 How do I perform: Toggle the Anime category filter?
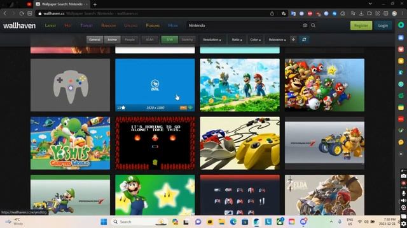click(x=112, y=39)
